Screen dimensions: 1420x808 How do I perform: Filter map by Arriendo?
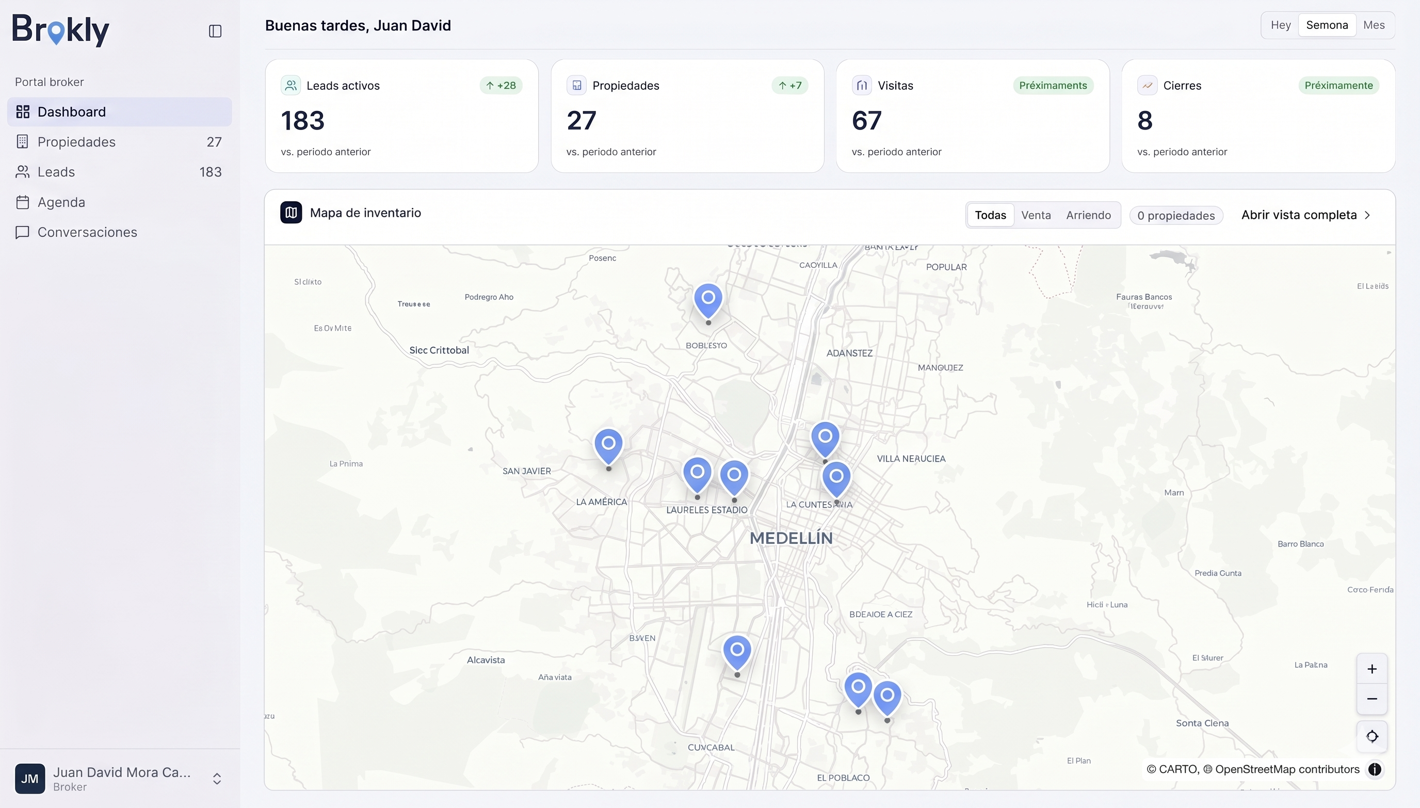(x=1088, y=215)
